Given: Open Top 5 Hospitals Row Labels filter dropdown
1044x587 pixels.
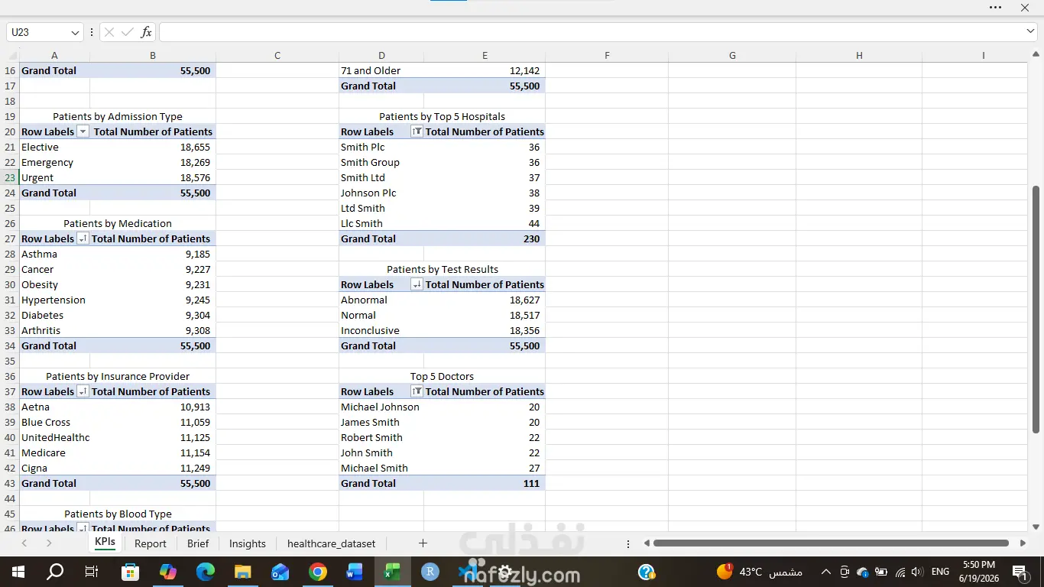Looking at the screenshot, I should click(x=417, y=131).
